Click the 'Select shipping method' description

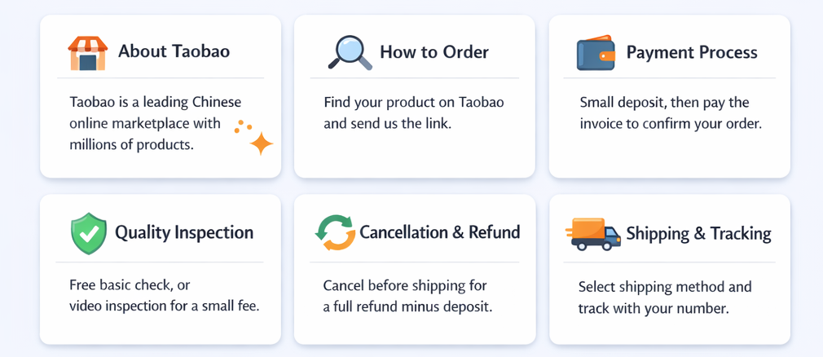tap(664, 297)
